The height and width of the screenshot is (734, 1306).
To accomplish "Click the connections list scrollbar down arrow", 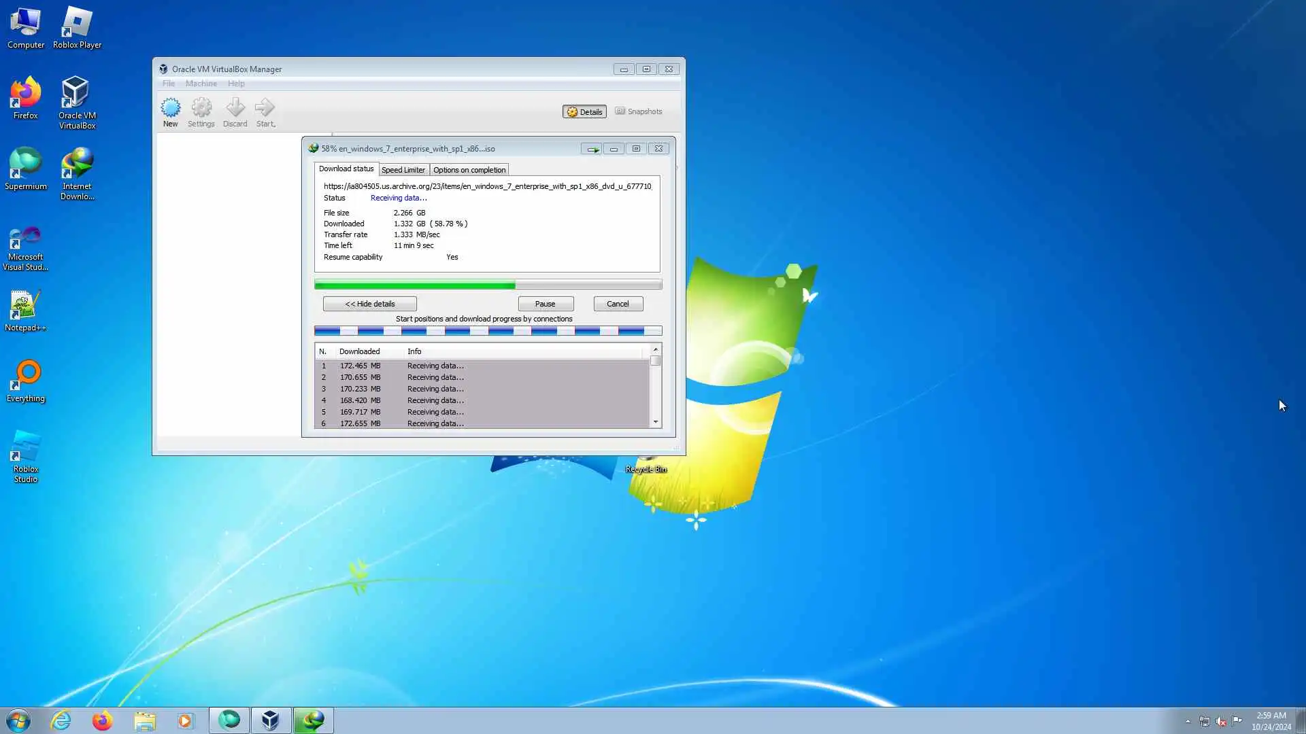I will [656, 422].
